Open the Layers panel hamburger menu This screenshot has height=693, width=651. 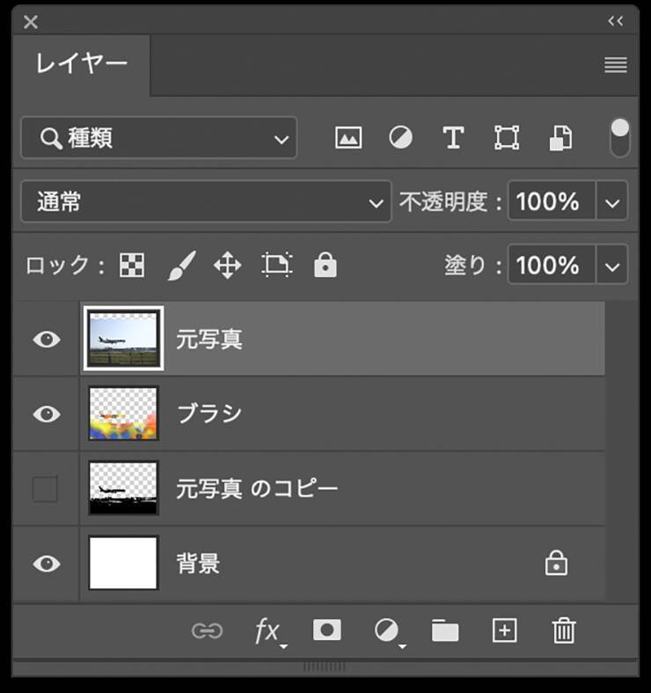pyautogui.click(x=616, y=65)
